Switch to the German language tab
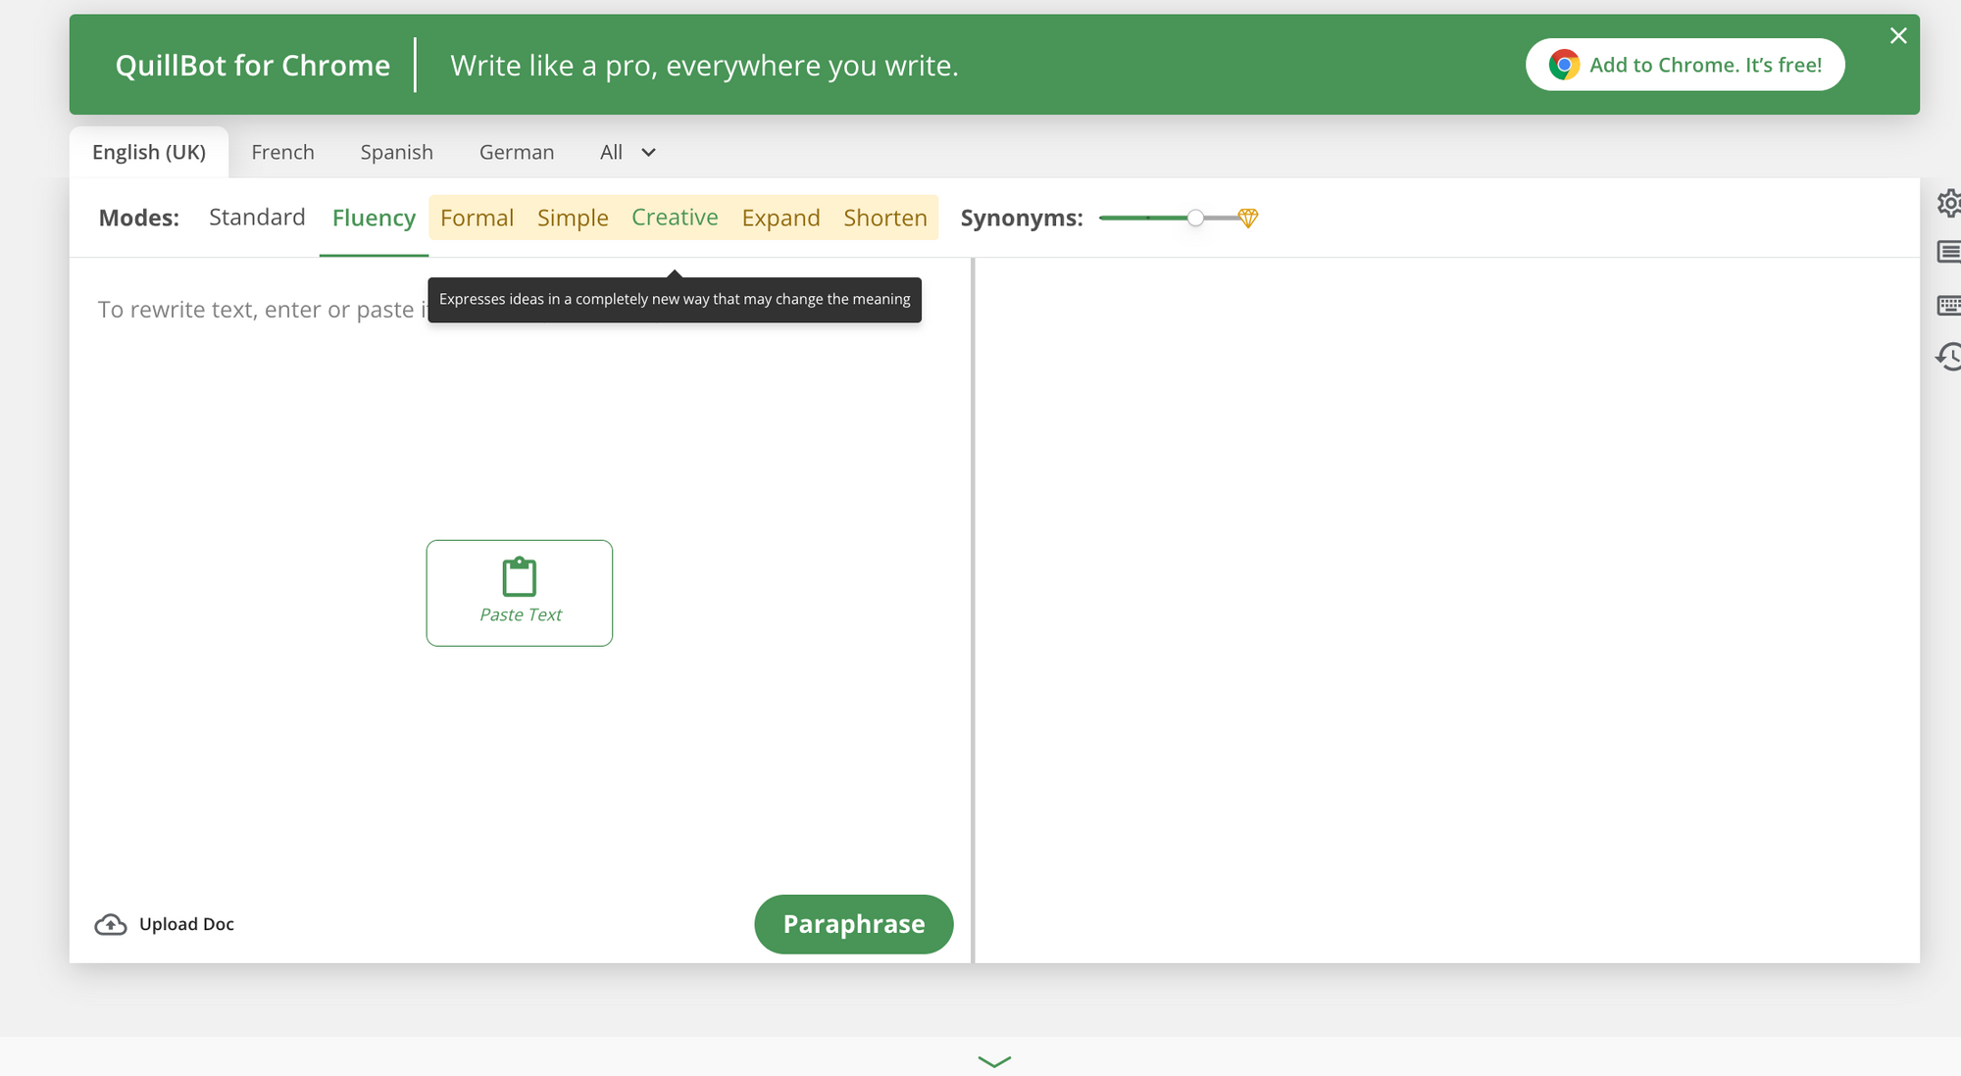 [x=517, y=152]
